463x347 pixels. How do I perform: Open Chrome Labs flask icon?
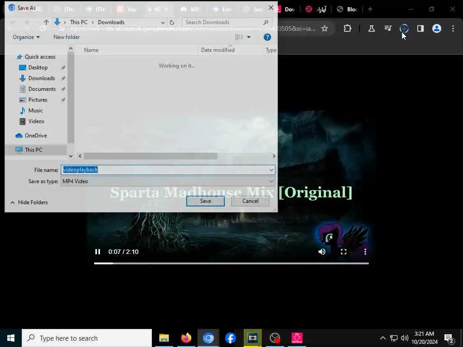pos(372,28)
